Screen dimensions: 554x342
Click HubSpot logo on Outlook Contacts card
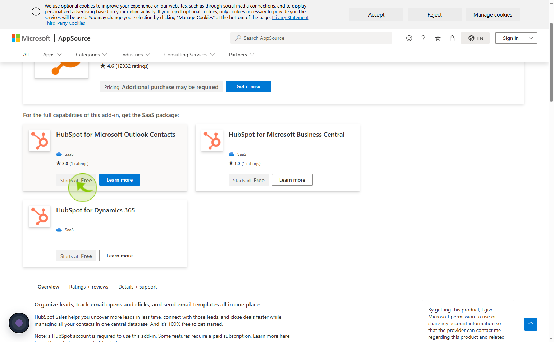coord(40,140)
